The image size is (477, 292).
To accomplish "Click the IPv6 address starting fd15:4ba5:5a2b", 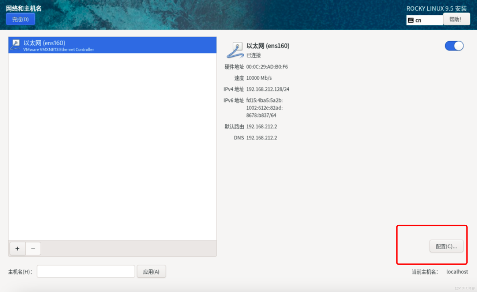I will (264, 108).
